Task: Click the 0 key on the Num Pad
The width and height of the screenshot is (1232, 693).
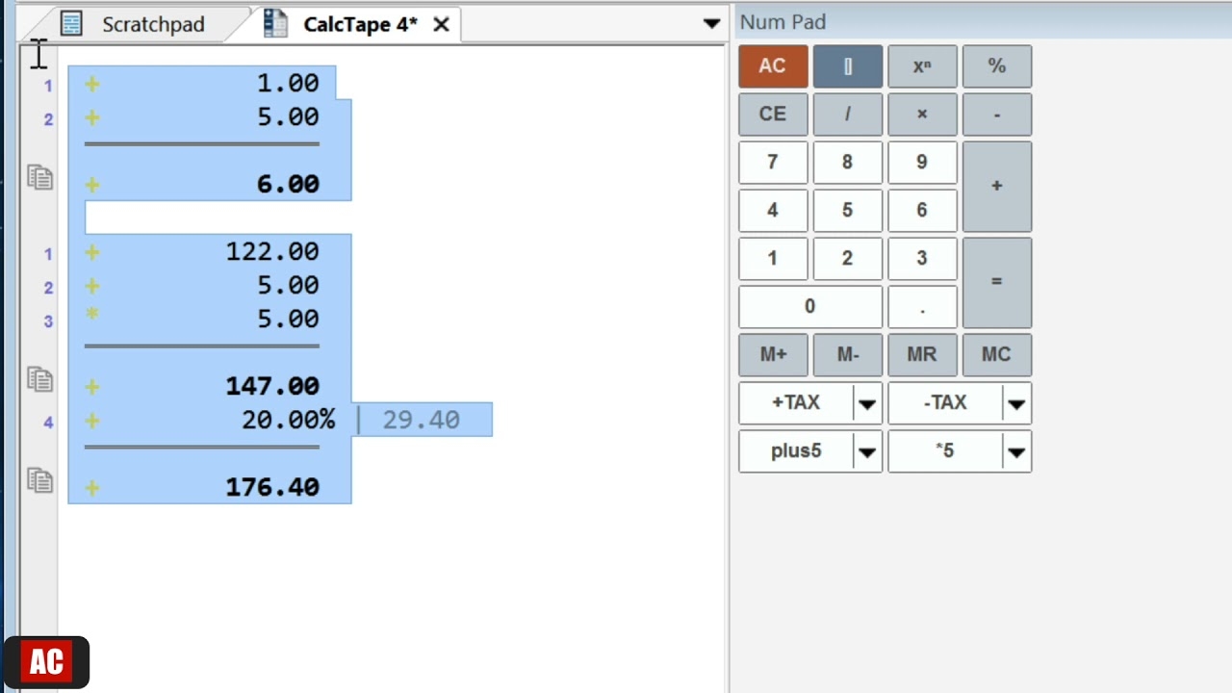Action: coord(810,307)
